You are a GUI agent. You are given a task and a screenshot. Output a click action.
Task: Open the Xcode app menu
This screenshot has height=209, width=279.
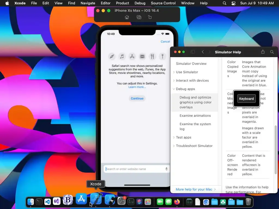click(x=20, y=3)
